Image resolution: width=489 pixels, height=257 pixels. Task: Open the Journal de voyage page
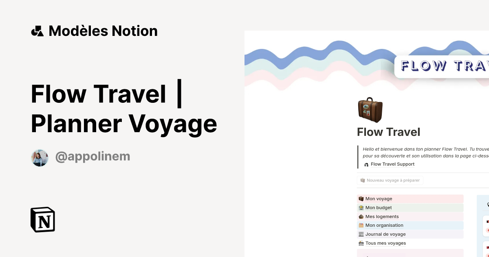pos(385,234)
